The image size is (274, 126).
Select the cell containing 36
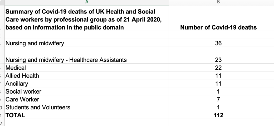point(218,43)
